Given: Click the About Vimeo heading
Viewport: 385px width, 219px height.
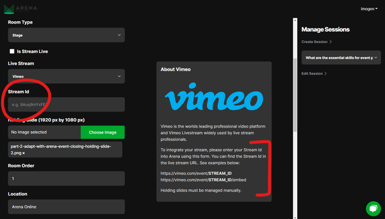Looking at the screenshot, I should coord(176,69).
